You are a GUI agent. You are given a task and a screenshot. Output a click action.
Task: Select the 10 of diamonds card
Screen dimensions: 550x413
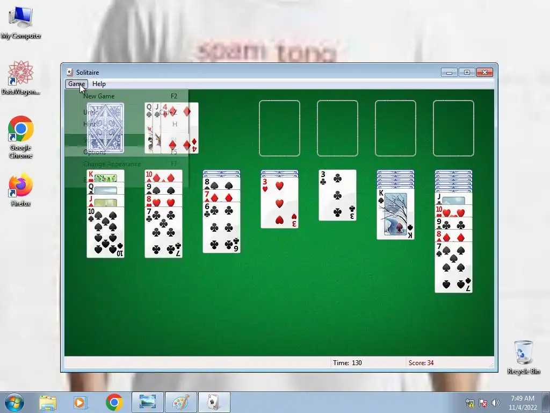[163, 176]
